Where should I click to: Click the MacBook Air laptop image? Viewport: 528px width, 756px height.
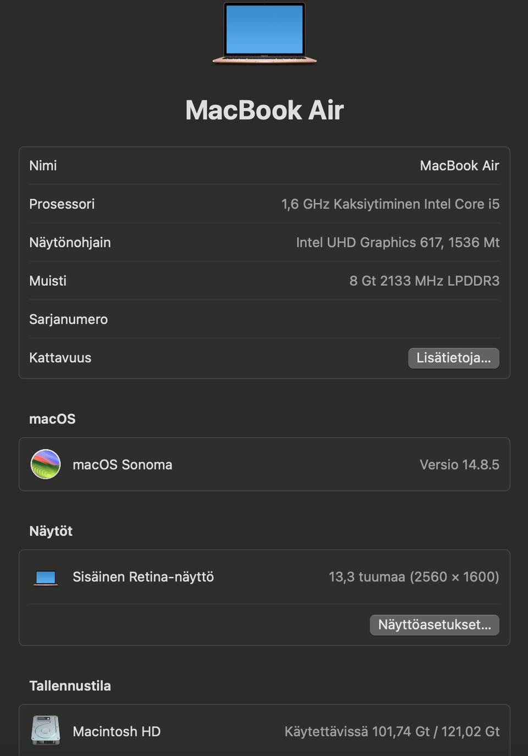click(x=265, y=33)
